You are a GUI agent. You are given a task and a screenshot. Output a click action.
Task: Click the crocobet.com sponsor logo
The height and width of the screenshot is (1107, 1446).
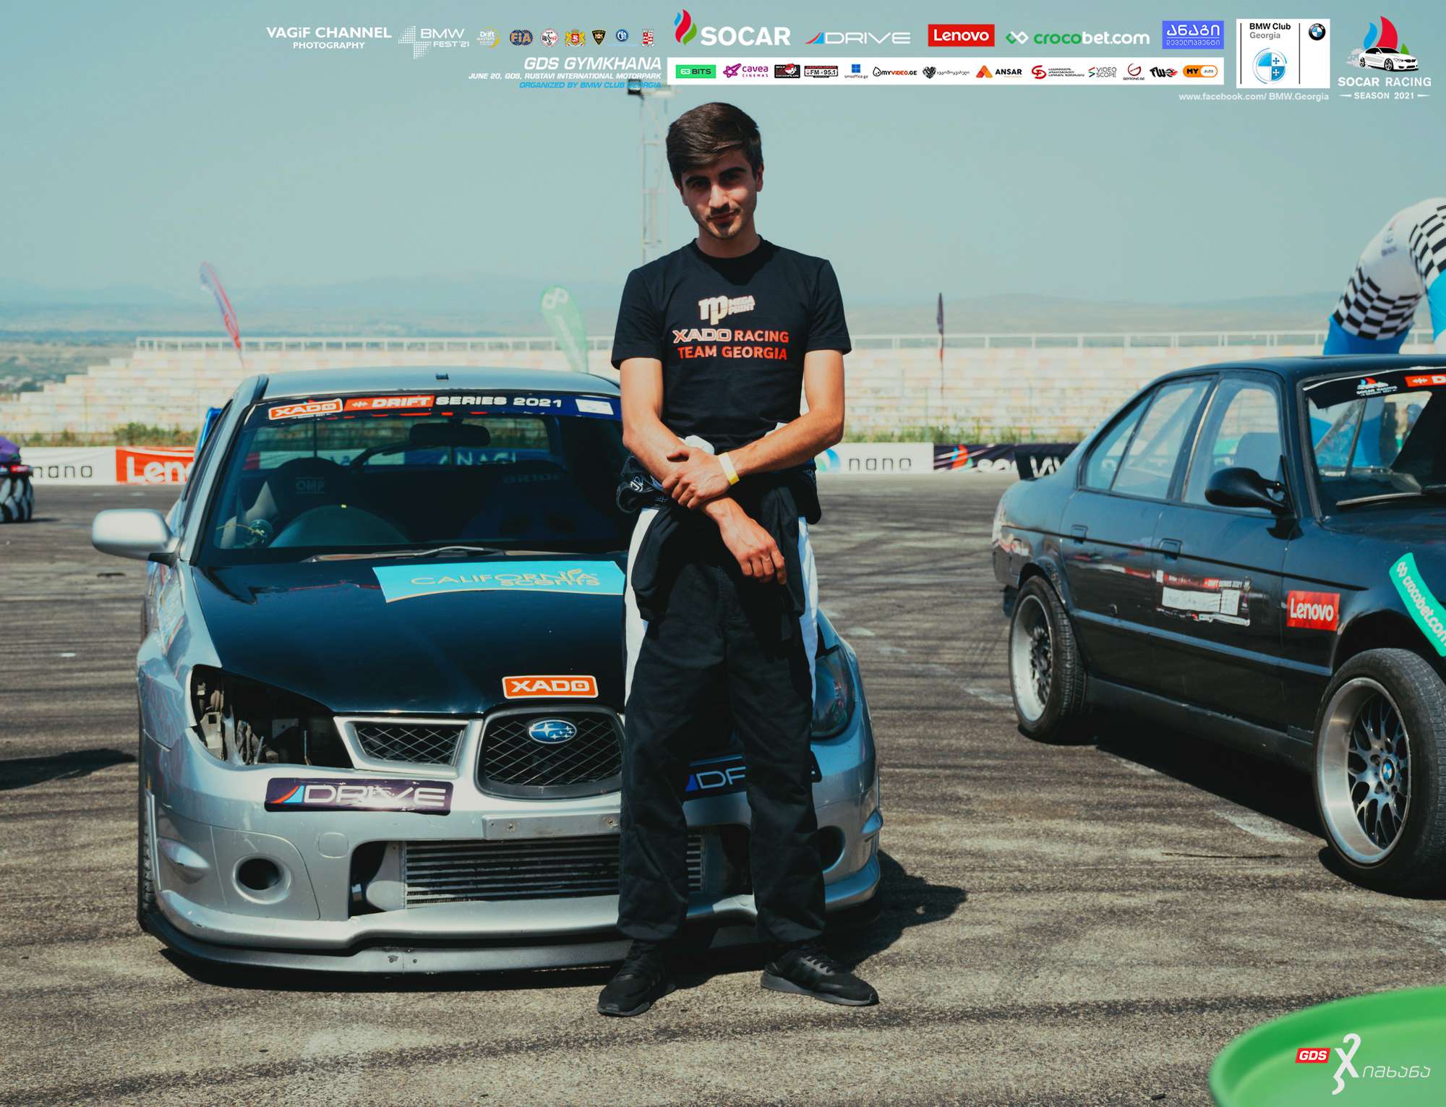[x=1077, y=38]
